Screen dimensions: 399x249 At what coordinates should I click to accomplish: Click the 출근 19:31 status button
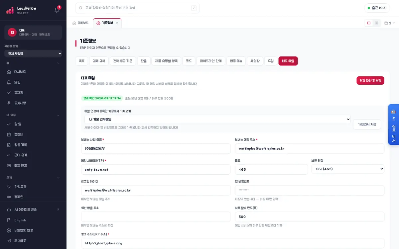pyautogui.click(x=377, y=8)
